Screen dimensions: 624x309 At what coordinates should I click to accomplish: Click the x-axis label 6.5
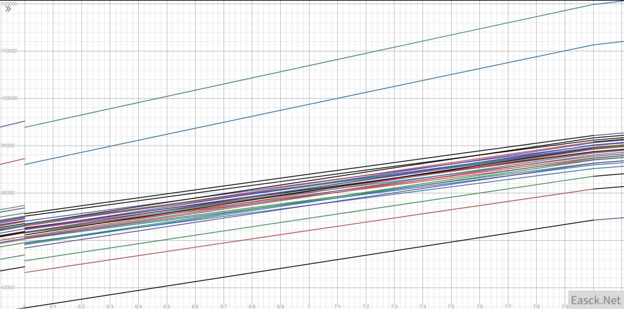point(167,307)
